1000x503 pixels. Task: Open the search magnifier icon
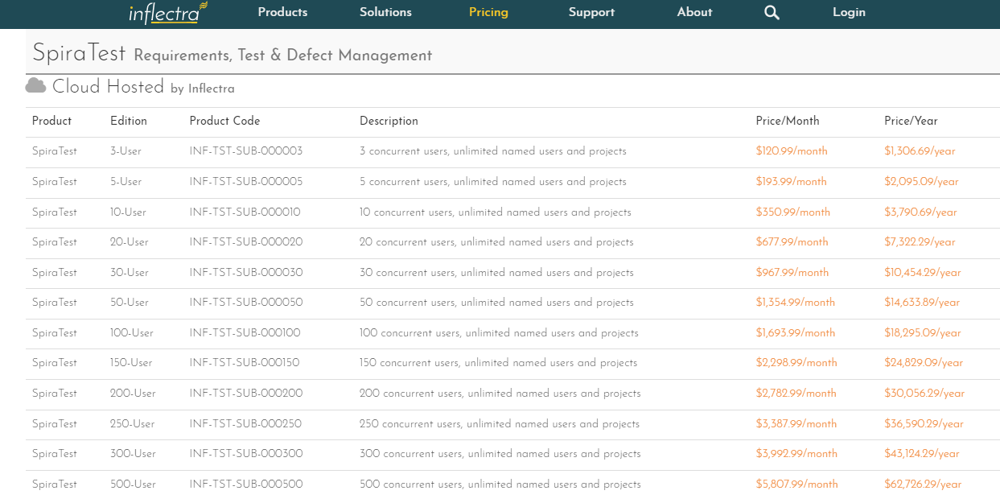pyautogui.click(x=772, y=13)
